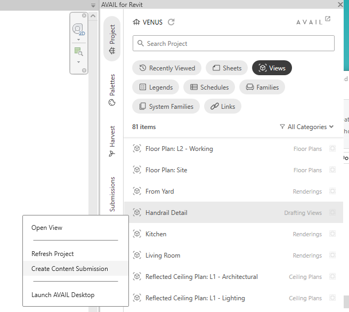Screen dimensions: 349x312
Task: Click the refresh icon next to VENUS
Action: [171, 22]
